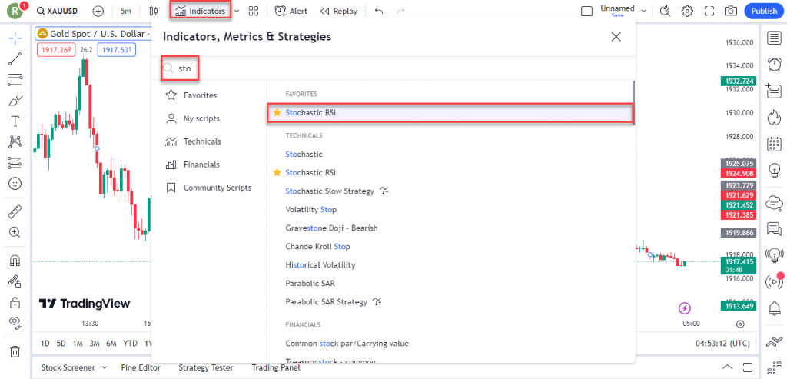Open the notifications bell icon
Image resolution: width=787 pixels, height=379 pixels.
pos(773,308)
